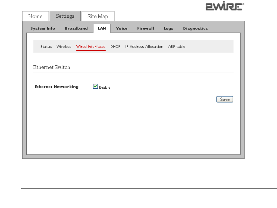This screenshot has width=277, height=208.
Task: Click the 2Wire logo
Action: coord(225,6)
